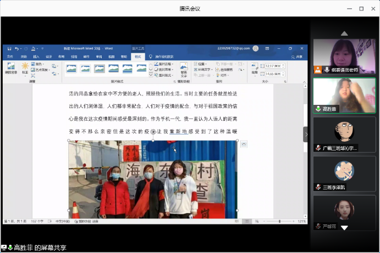
Task: Click the Crop (裁剪) tool icon
Action: 254,68
